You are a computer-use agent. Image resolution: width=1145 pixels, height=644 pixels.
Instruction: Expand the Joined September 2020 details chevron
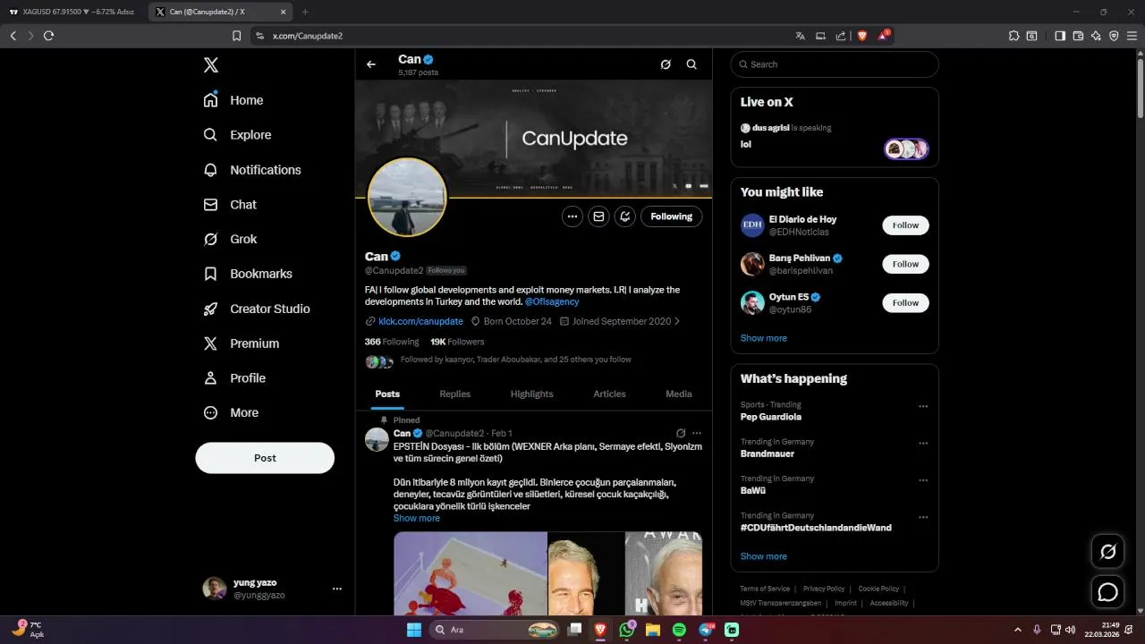coord(677,321)
